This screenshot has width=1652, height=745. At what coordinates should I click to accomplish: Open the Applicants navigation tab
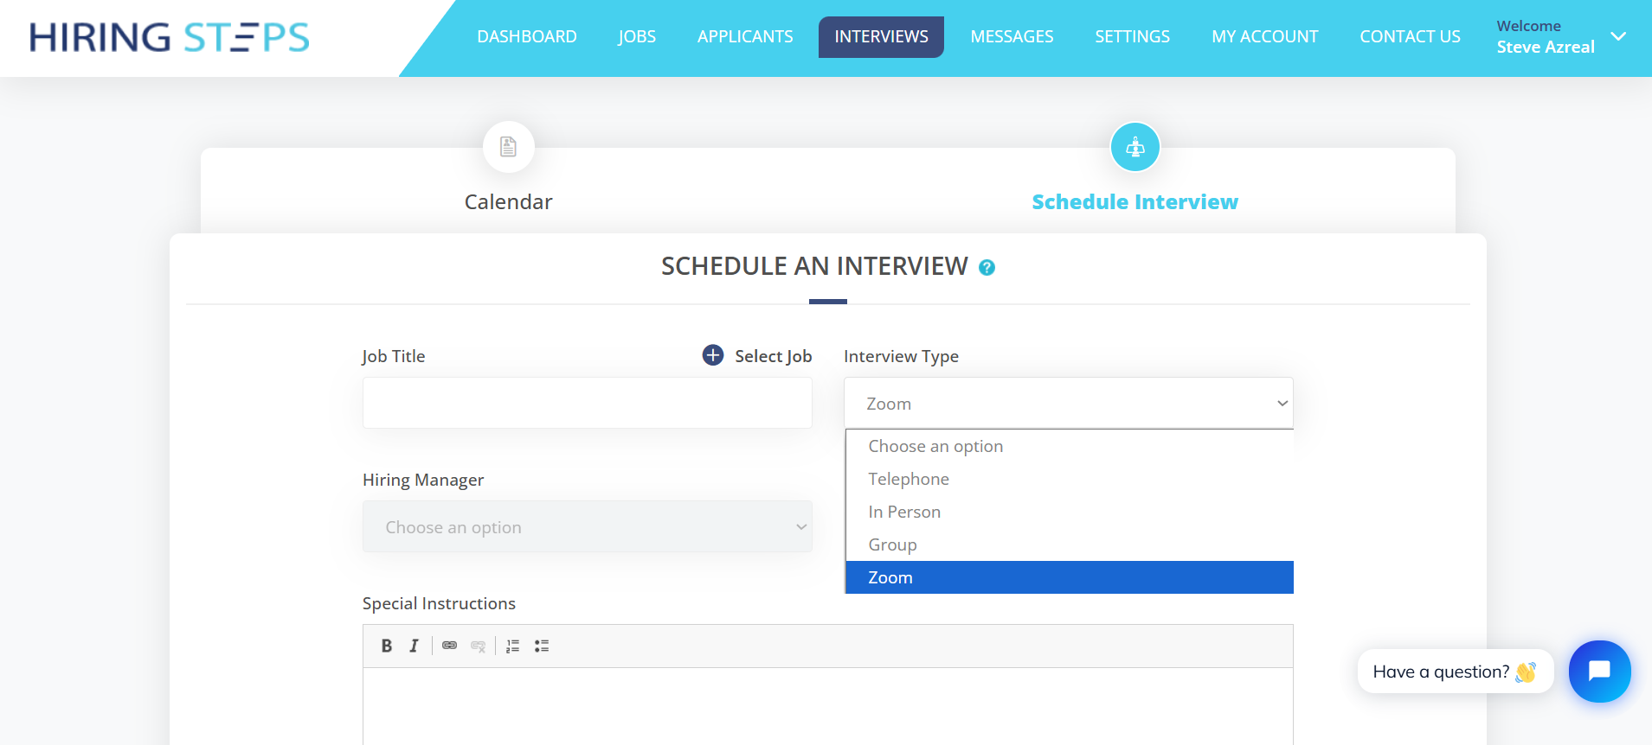[x=745, y=36]
